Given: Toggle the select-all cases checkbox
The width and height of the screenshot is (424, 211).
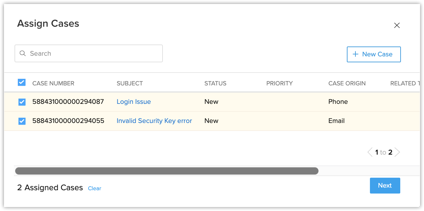Looking at the screenshot, I should coord(21,82).
